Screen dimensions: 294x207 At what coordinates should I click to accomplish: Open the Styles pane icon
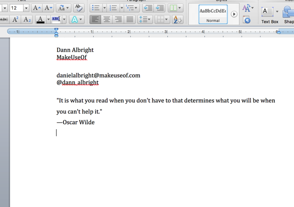(247, 19)
